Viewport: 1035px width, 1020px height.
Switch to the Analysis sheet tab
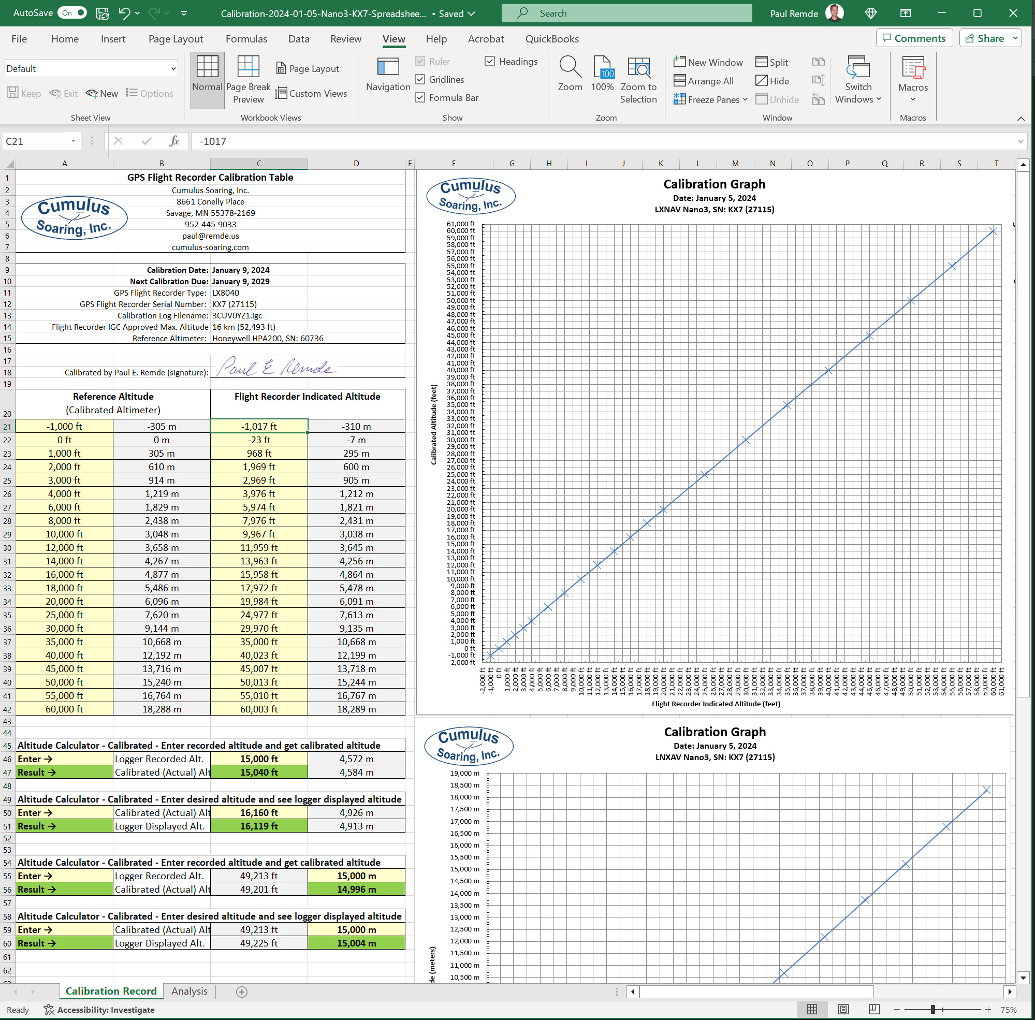(189, 991)
